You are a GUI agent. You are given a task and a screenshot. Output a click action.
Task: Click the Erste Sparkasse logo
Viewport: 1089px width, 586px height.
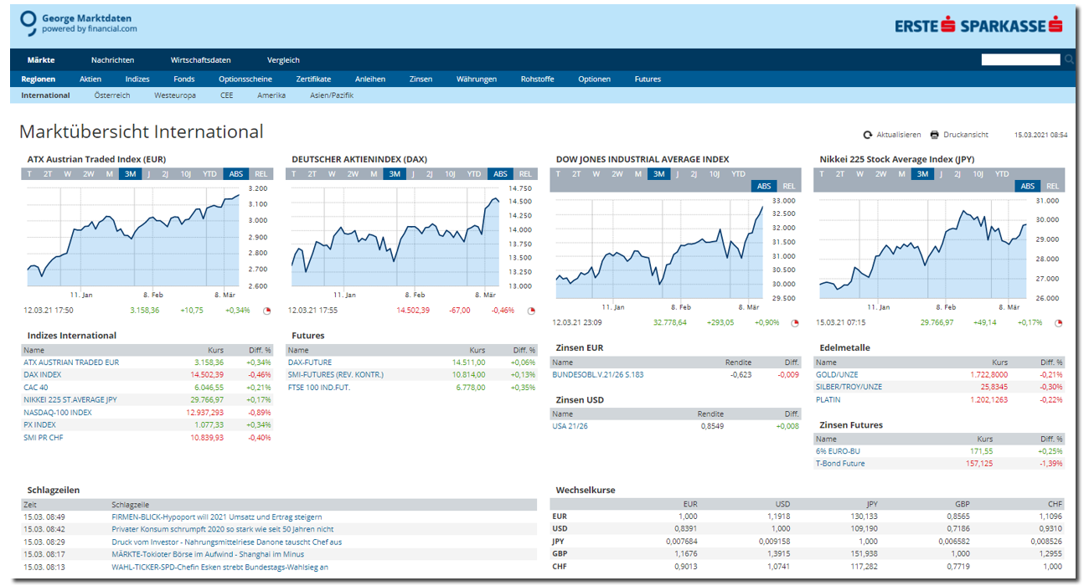(978, 25)
